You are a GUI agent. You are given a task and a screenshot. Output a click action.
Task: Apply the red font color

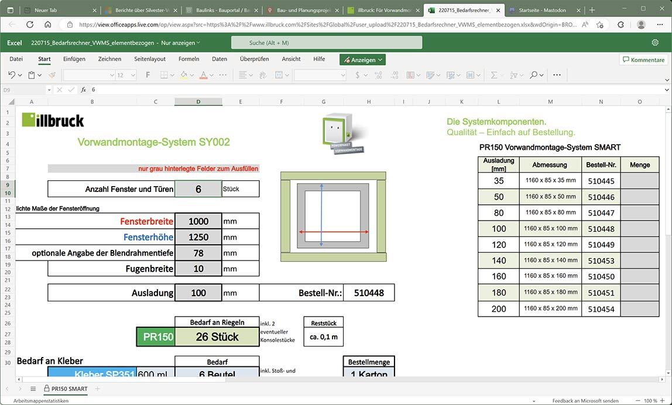pos(204,75)
